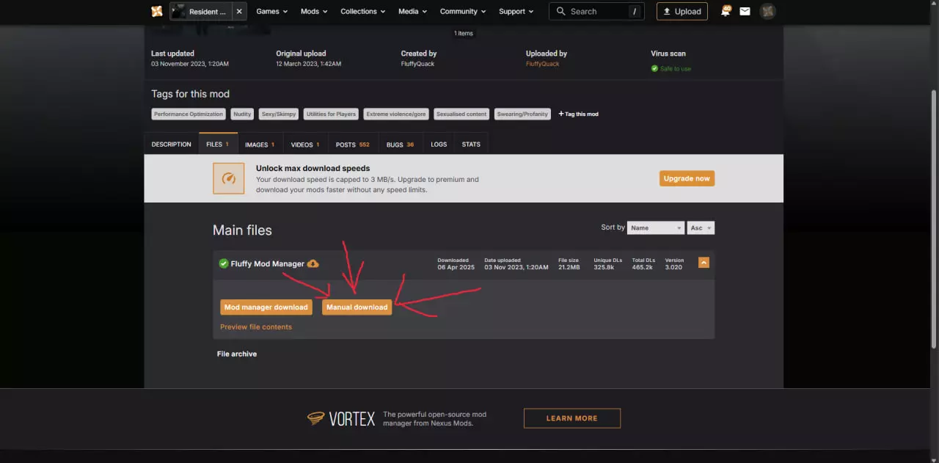Click the Version 3.020 value
The width and height of the screenshot is (939, 463).
673,267
